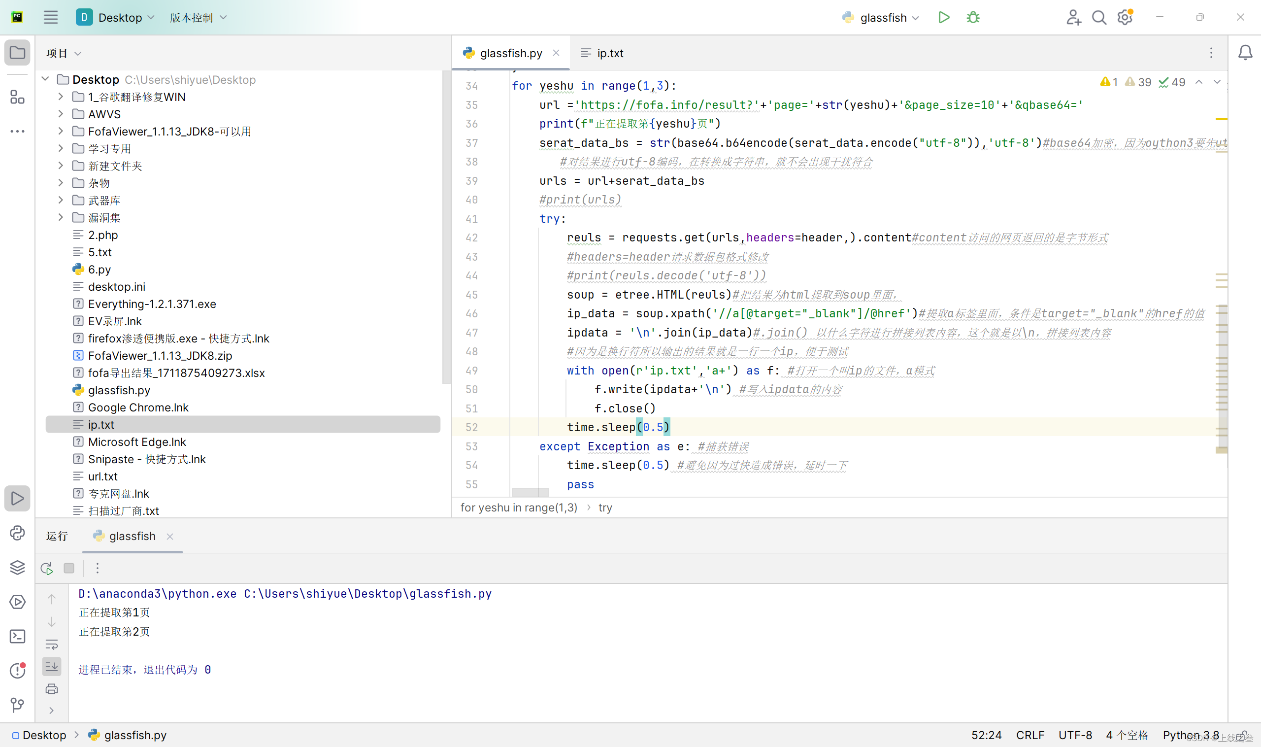
Task: Open Python Packages layers icon
Action: (17, 567)
